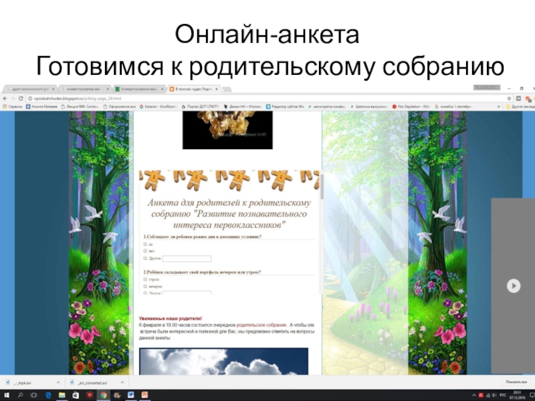This screenshot has width=535, height=401.
Task: Open the Action Center notifications icon
Action: tap(531, 396)
